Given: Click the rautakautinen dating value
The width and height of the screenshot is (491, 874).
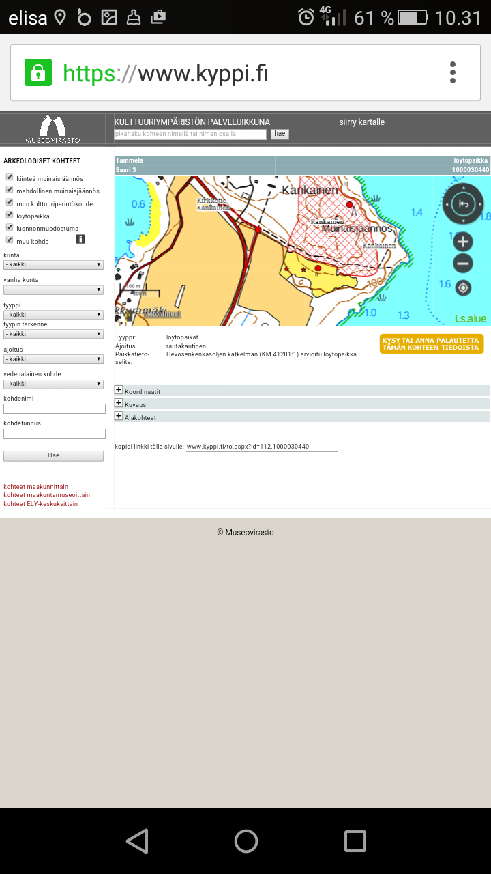Looking at the screenshot, I should click(x=186, y=346).
